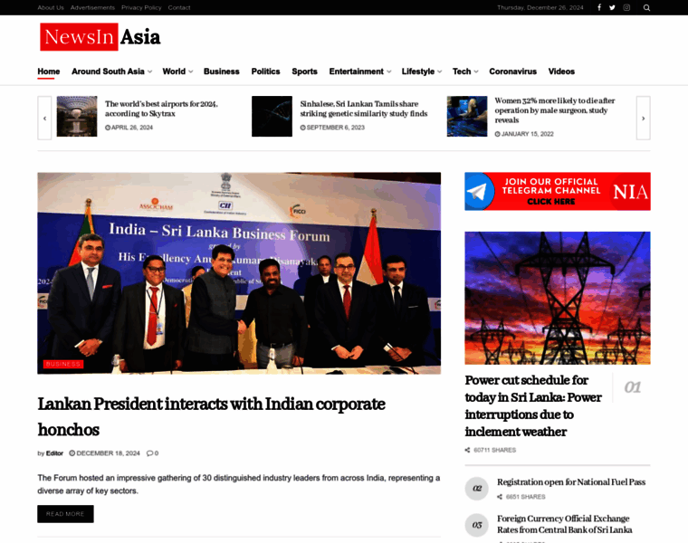This screenshot has height=543, width=688.
Task: Click the 'The Forum hosted an impressive gathering' excerpt
Action: 239,484
